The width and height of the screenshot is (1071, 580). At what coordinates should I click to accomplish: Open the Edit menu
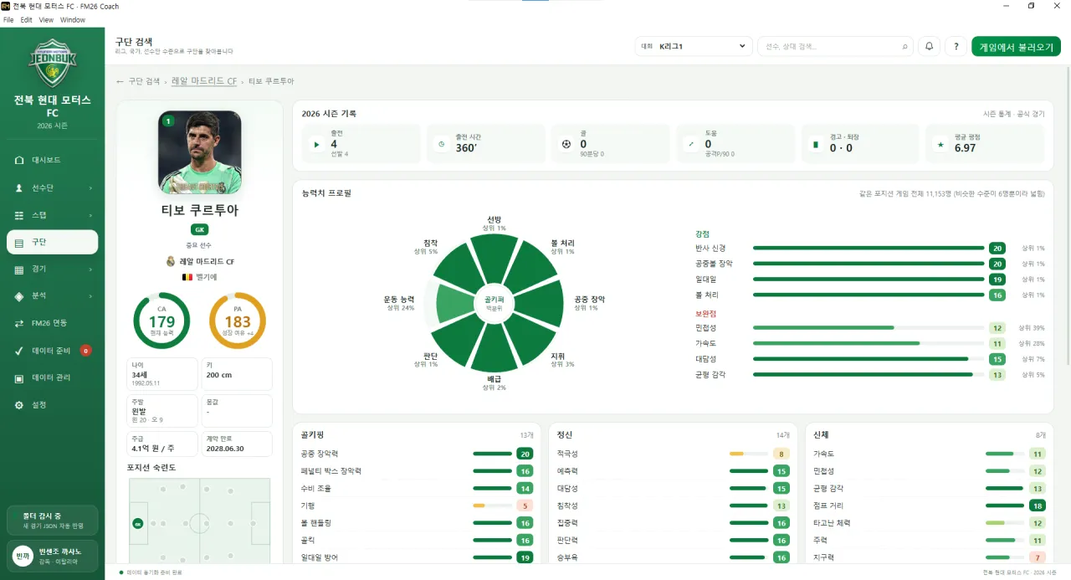(27, 19)
